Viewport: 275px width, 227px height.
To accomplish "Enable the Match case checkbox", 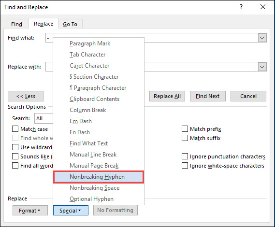I will pos(15,129).
